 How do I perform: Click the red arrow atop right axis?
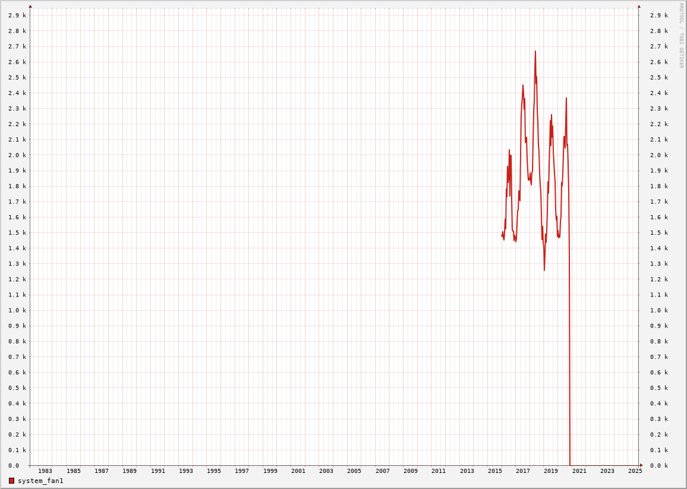(x=639, y=7)
